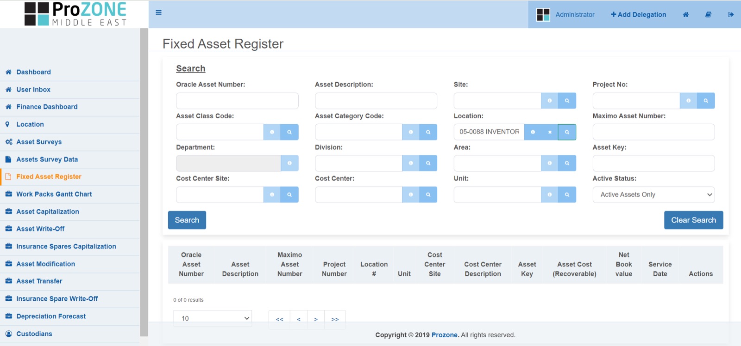The width and height of the screenshot is (741, 346).
Task: Click the sidebar vertical scrollbar
Action: tap(144, 182)
